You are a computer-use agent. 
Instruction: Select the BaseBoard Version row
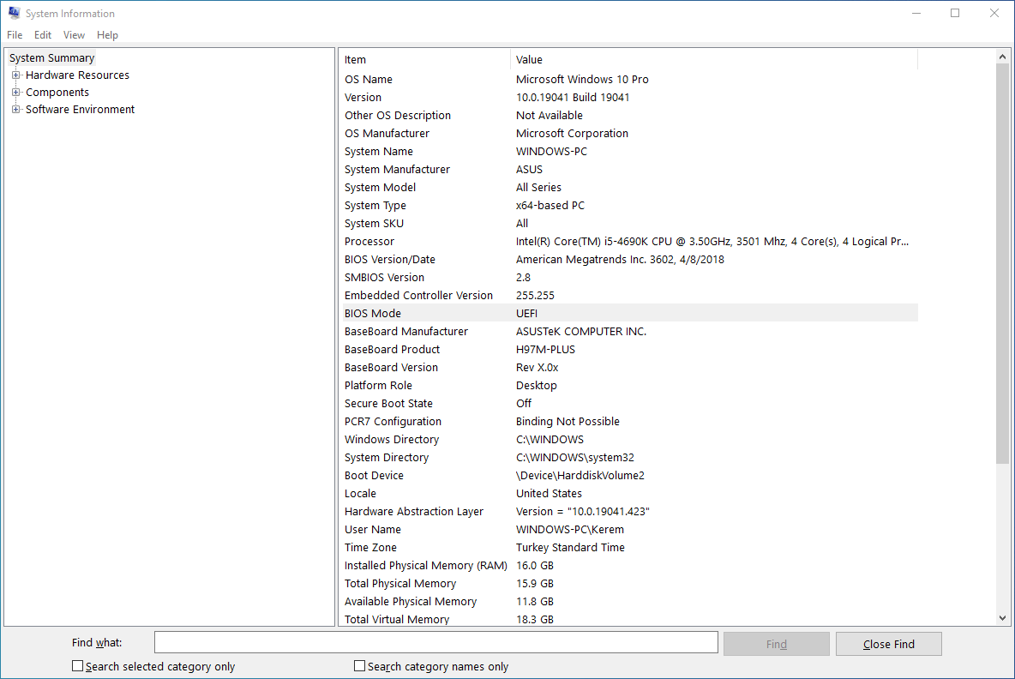click(630, 367)
